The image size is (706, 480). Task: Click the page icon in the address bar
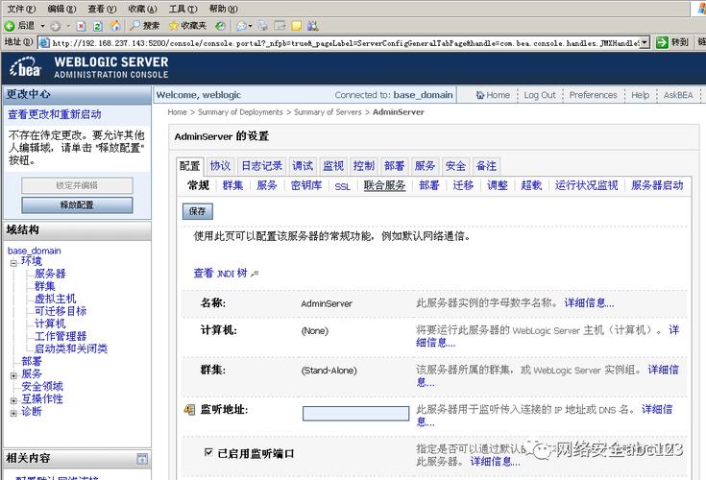(44, 43)
